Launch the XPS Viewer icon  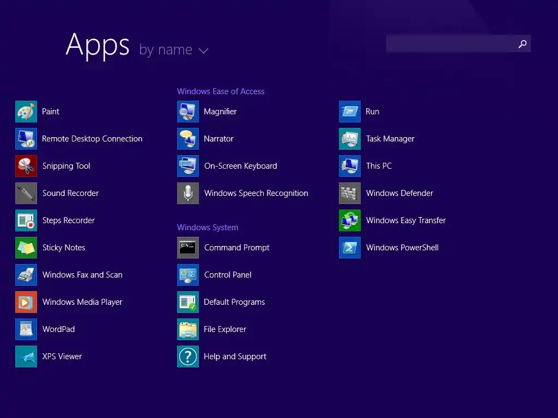click(x=26, y=356)
